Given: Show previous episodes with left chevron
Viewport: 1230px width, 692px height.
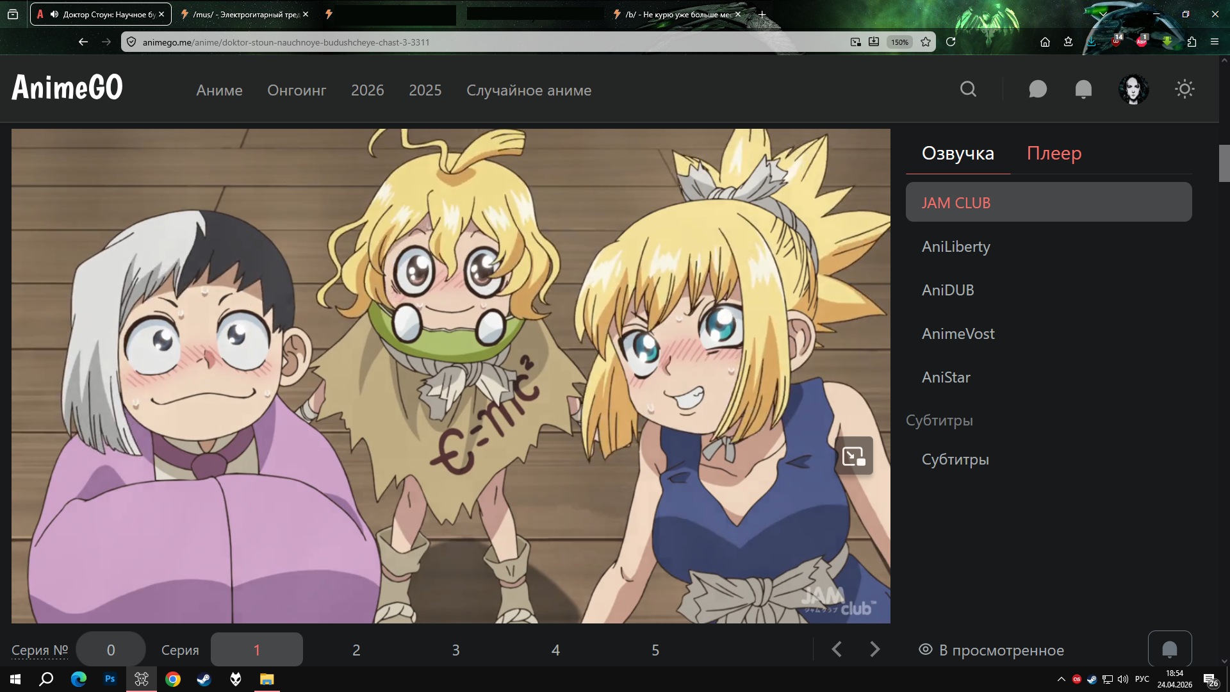Looking at the screenshot, I should pos(837,649).
